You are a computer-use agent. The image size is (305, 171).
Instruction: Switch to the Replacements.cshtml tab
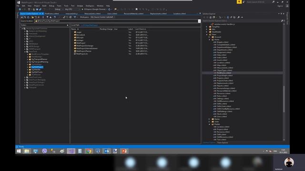(x=158, y=14)
